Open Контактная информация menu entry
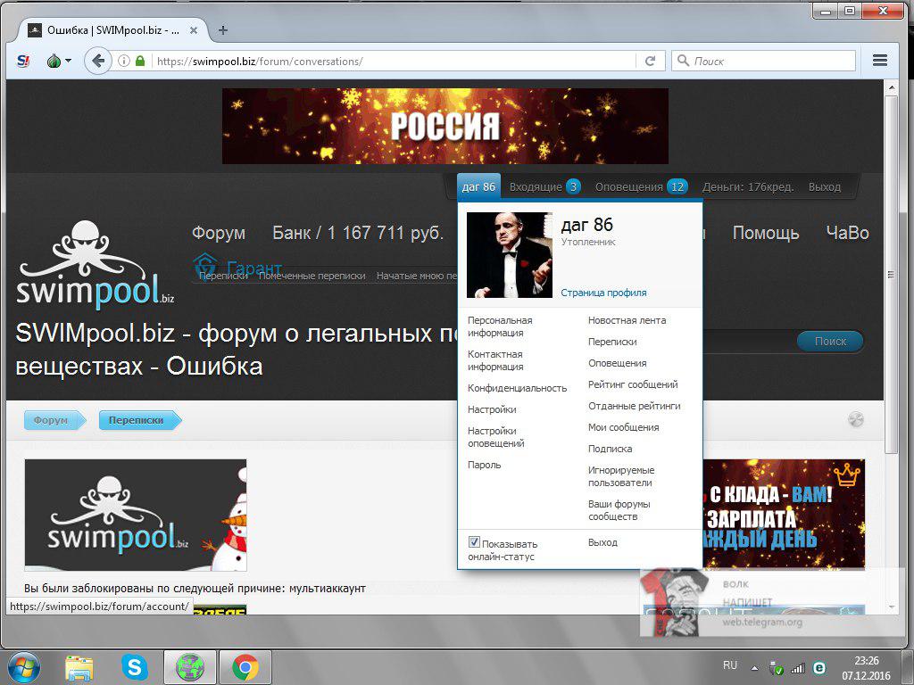This screenshot has width=914, height=685. (x=495, y=360)
